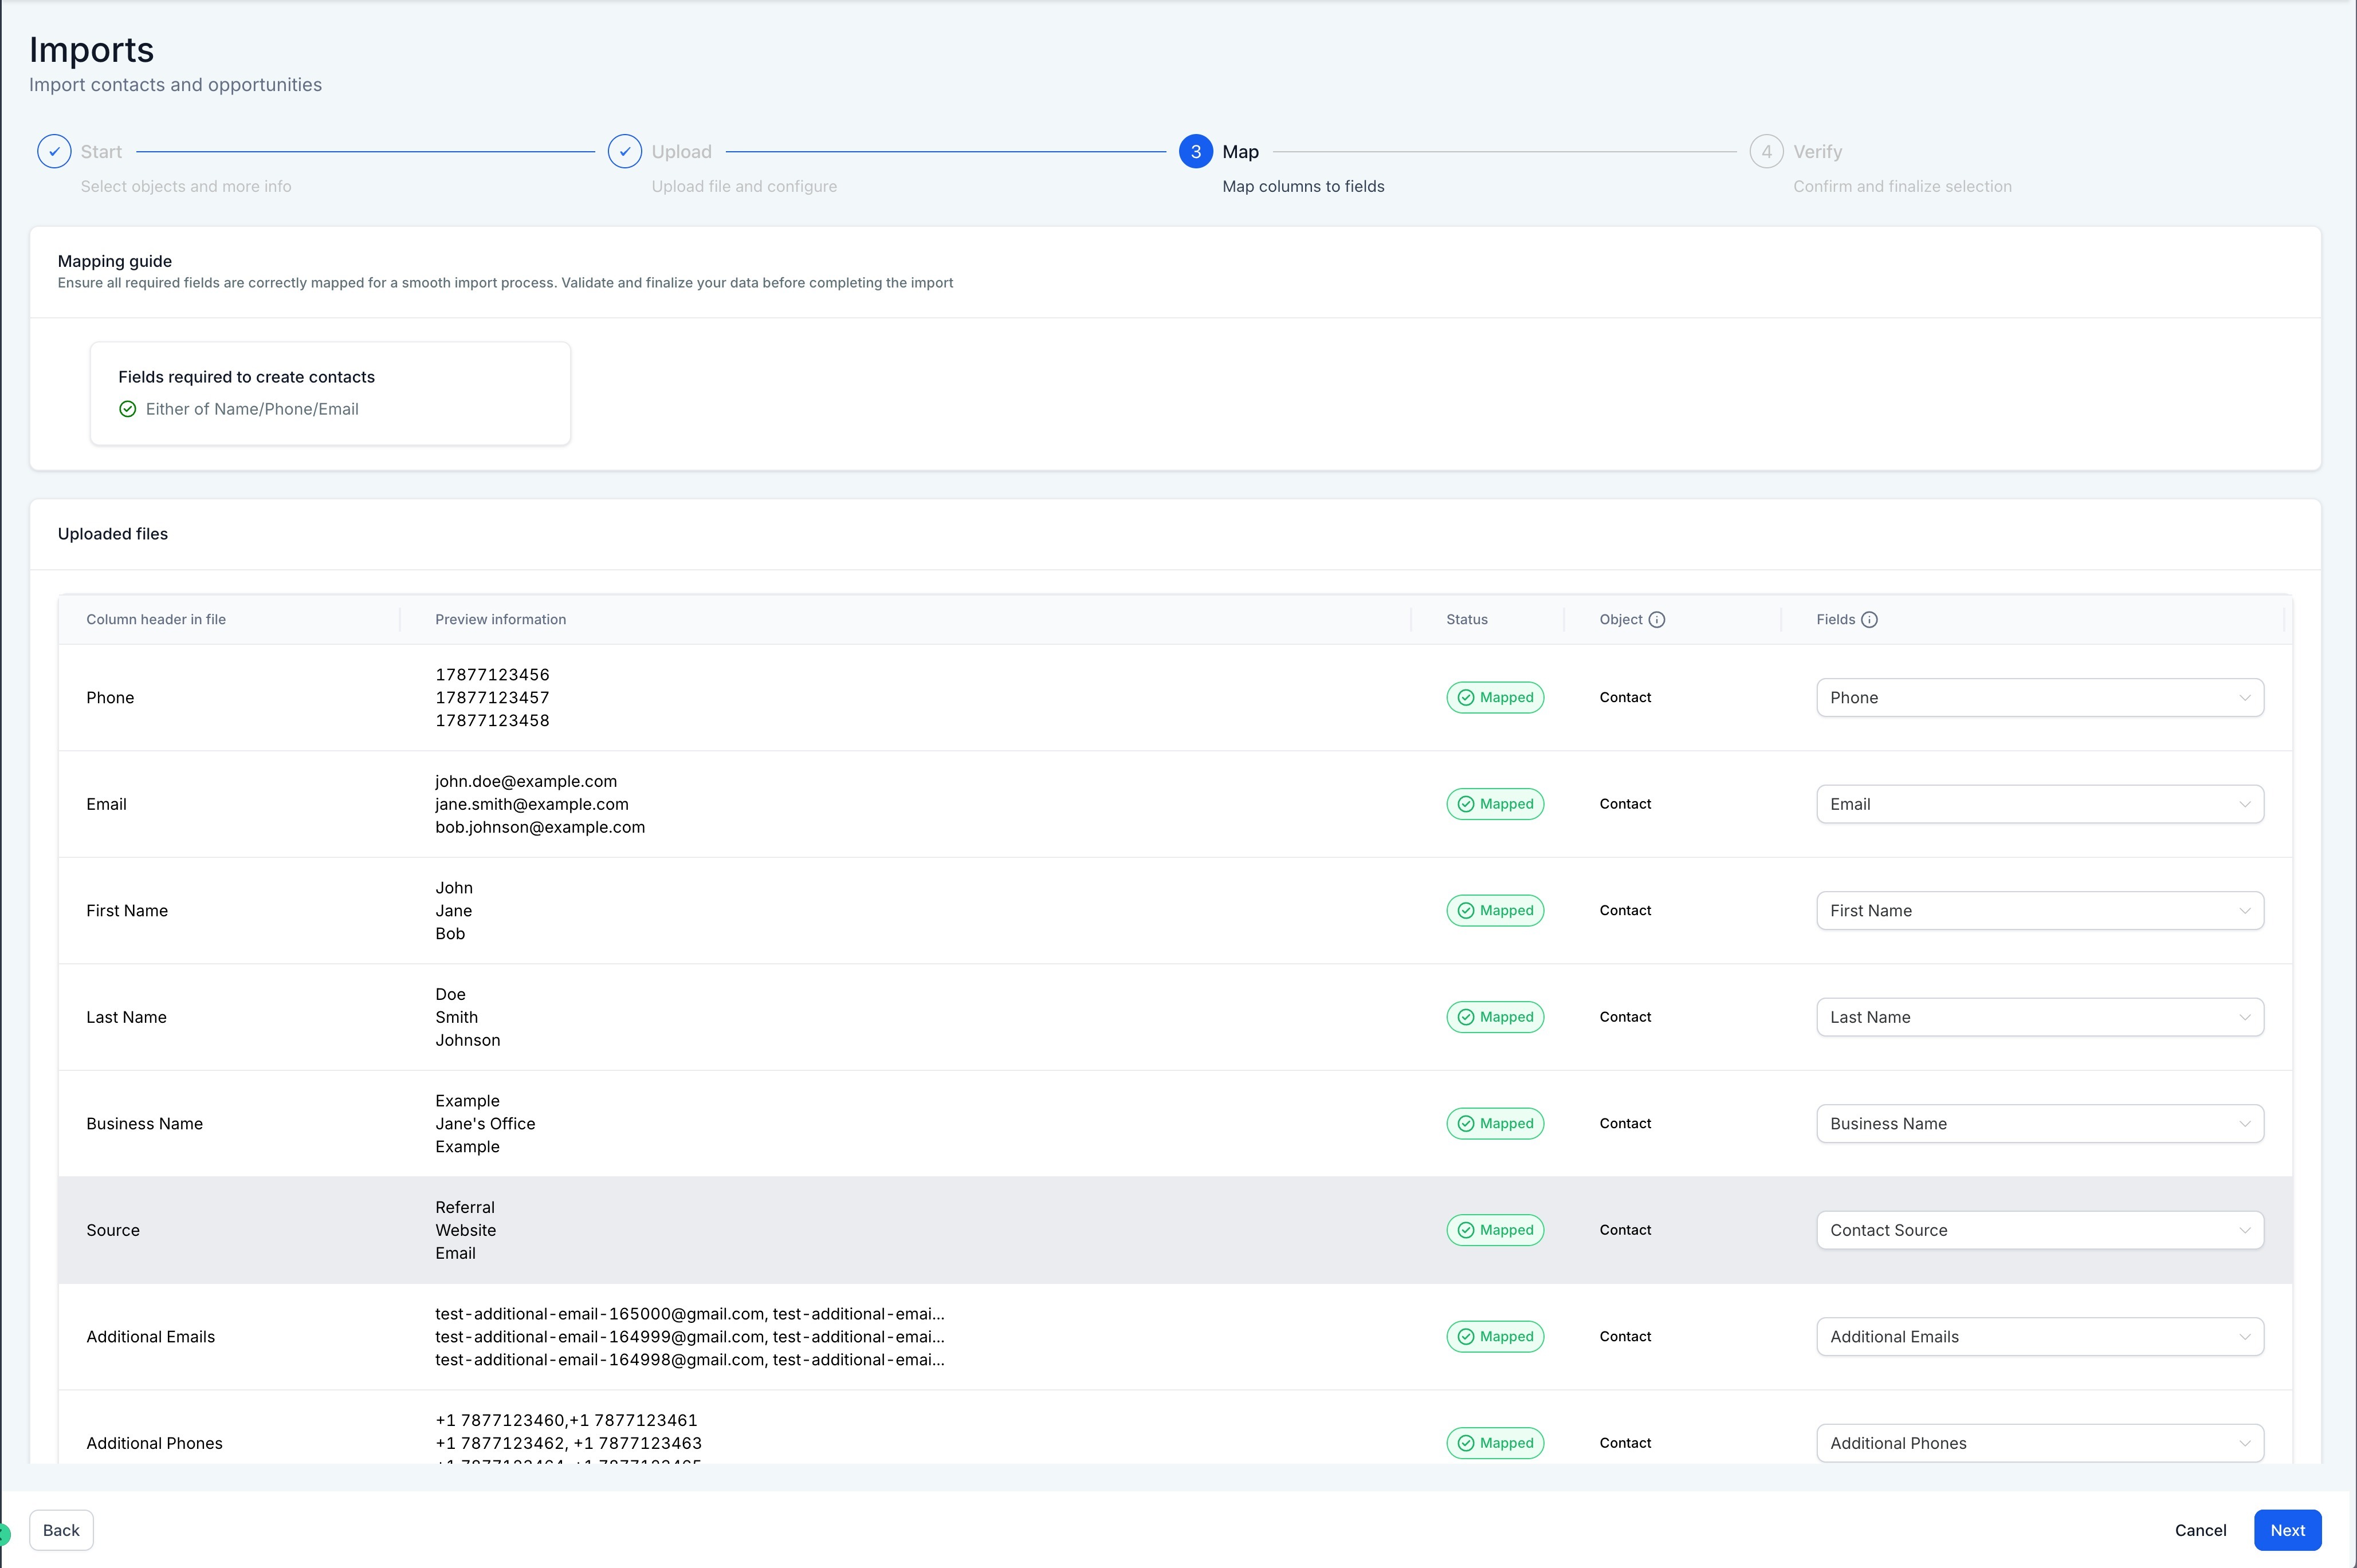Click the Mapped badge in the Source row
This screenshot has width=2357, height=1568.
1495,1230
